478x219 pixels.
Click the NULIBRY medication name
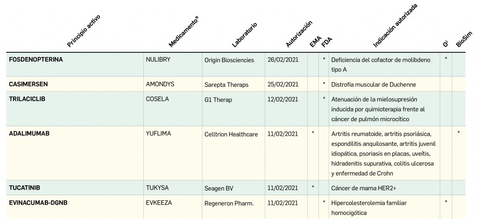[x=160, y=60]
